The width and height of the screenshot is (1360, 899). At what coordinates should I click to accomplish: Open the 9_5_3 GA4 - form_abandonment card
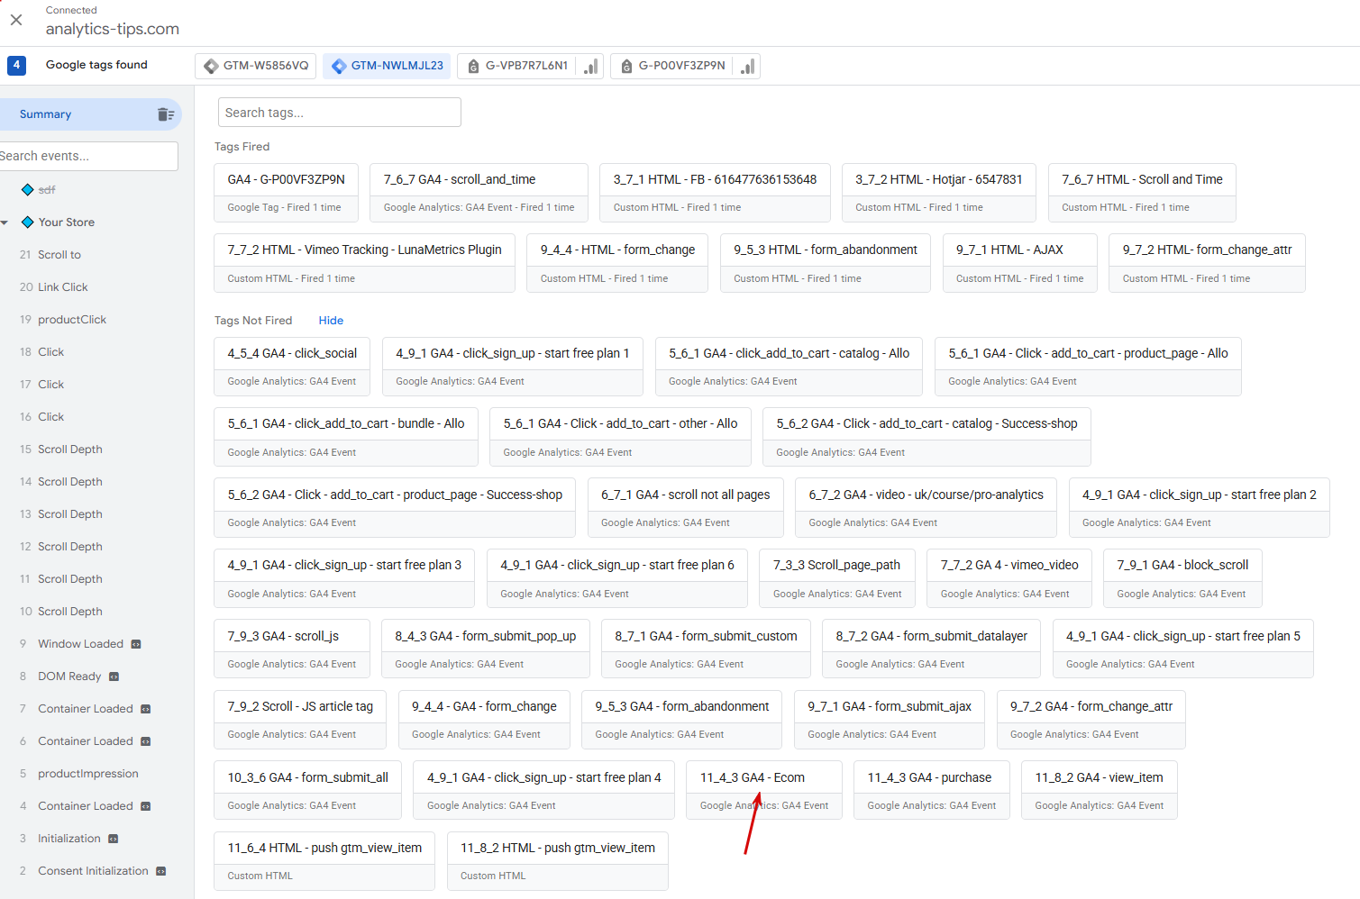[x=681, y=720]
